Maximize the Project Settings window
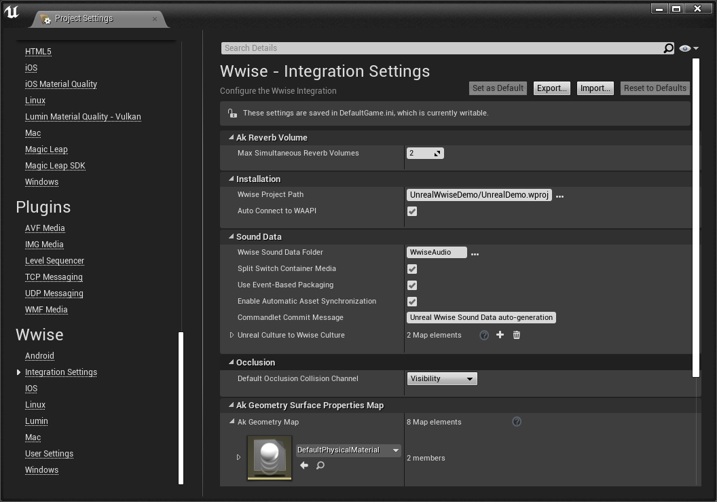717x502 pixels. pyautogui.click(x=676, y=8)
